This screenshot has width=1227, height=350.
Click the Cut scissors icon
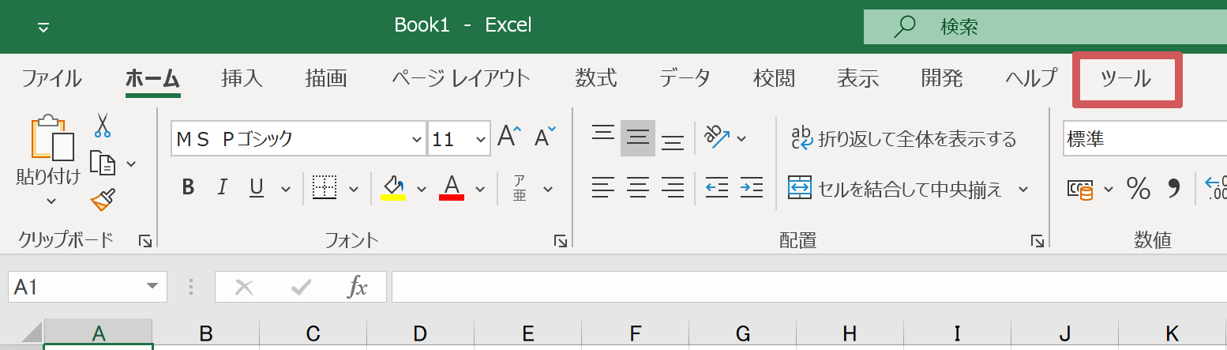[103, 125]
